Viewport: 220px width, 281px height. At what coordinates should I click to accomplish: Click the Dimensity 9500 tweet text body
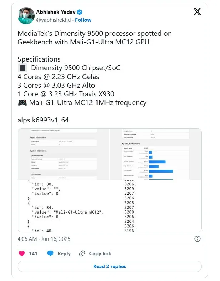[95, 38]
